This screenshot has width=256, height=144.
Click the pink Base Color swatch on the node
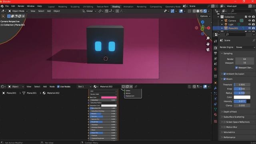pos(109,98)
